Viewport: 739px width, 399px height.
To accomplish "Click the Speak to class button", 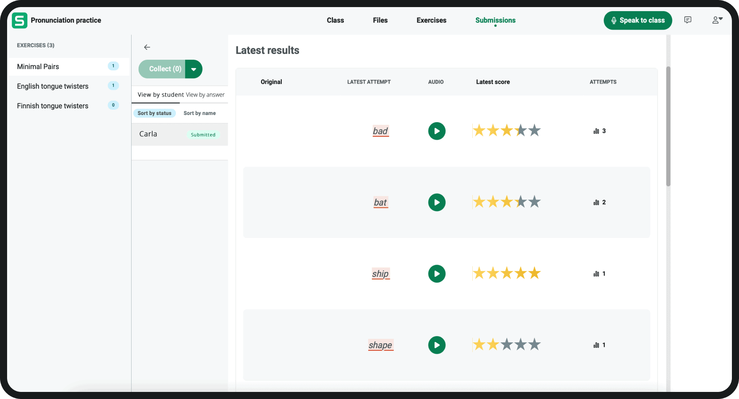I will coord(638,20).
